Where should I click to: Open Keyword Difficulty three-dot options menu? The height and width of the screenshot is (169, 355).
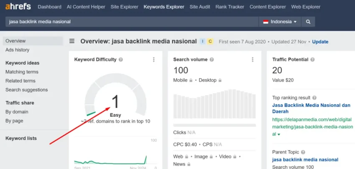154,60
